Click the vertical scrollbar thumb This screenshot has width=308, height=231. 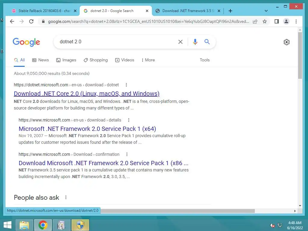coord(300,55)
